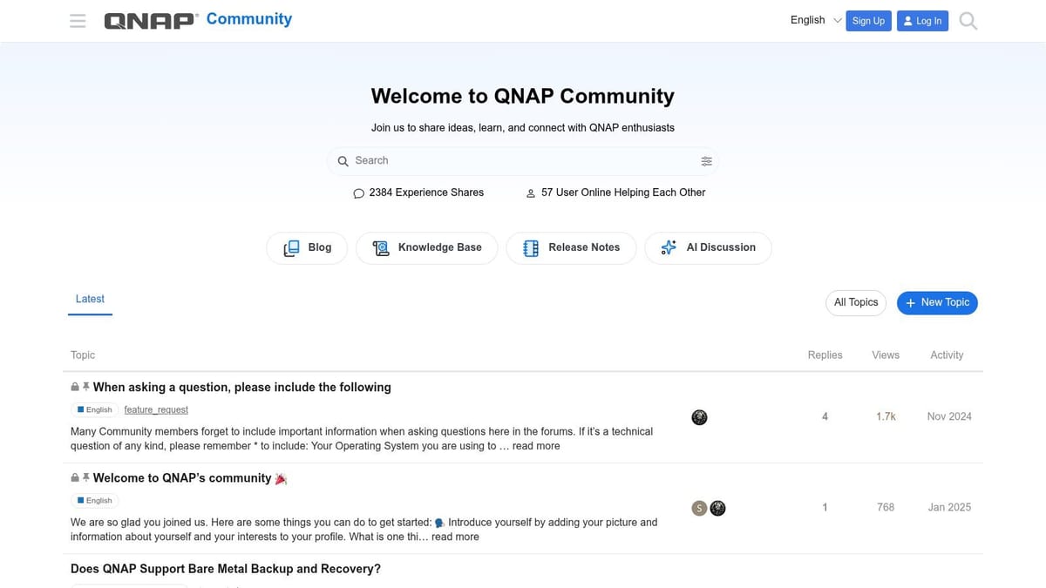Screen dimensions: 1046x588
Task: Open the Blog section
Action: click(x=307, y=247)
